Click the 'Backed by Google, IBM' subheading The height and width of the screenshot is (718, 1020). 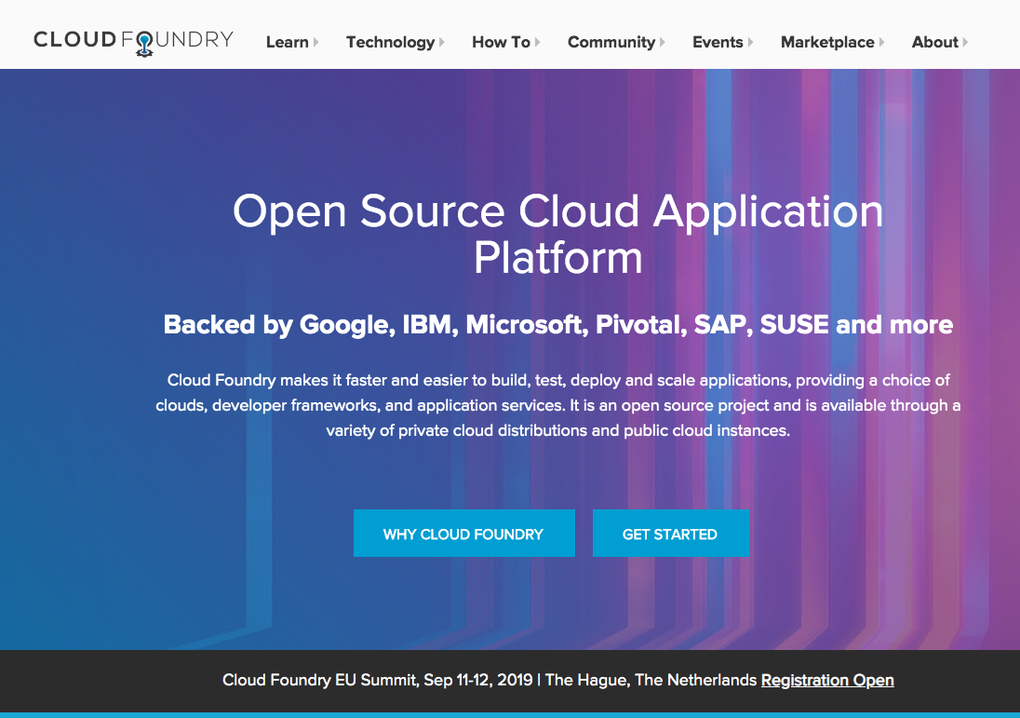point(558,324)
